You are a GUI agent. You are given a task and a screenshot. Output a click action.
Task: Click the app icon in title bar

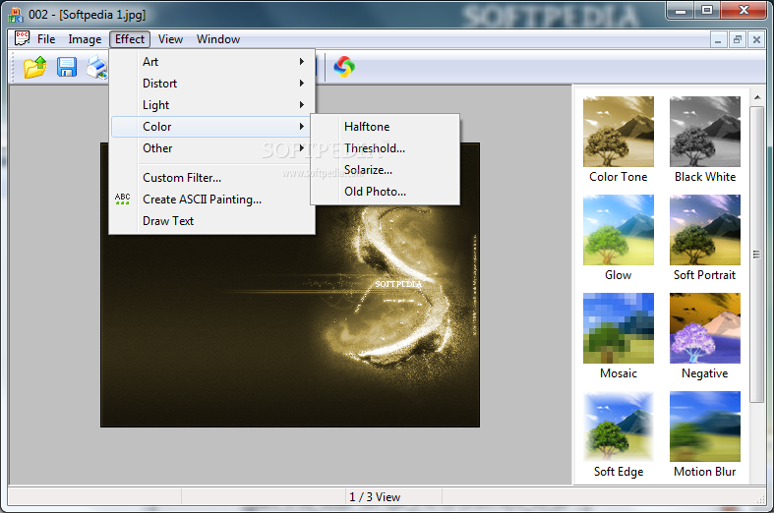click(16, 15)
